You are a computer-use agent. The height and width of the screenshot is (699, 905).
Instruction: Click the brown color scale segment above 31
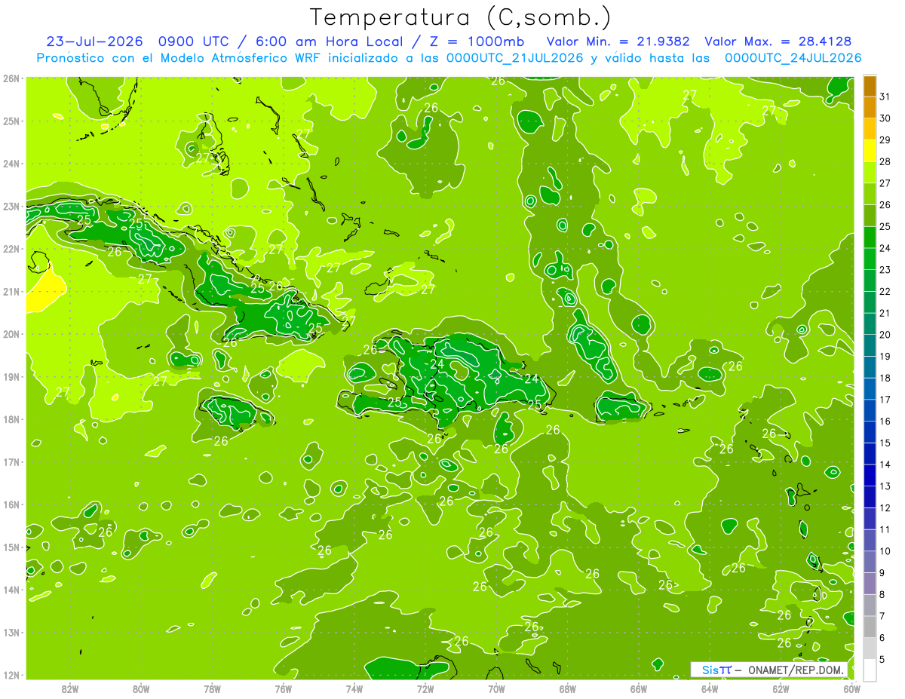click(870, 86)
